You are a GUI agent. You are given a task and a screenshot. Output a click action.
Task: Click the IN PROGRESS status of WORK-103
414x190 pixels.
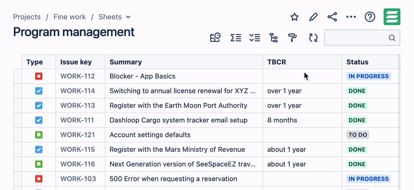pos(368,179)
